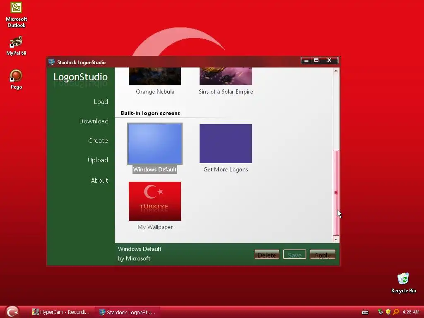Click the Orange Nebula label
The width and height of the screenshot is (424, 318).
tap(155, 92)
